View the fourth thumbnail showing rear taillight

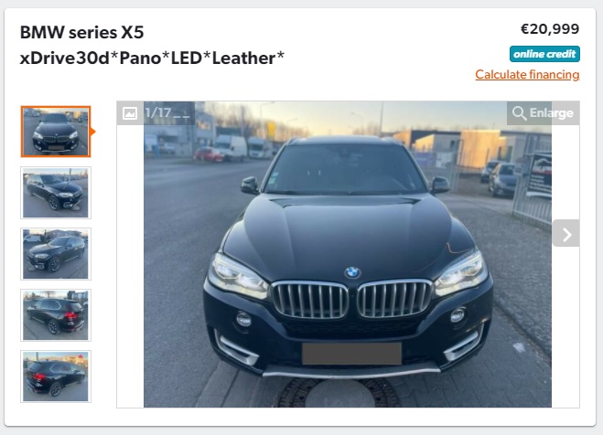tap(56, 315)
